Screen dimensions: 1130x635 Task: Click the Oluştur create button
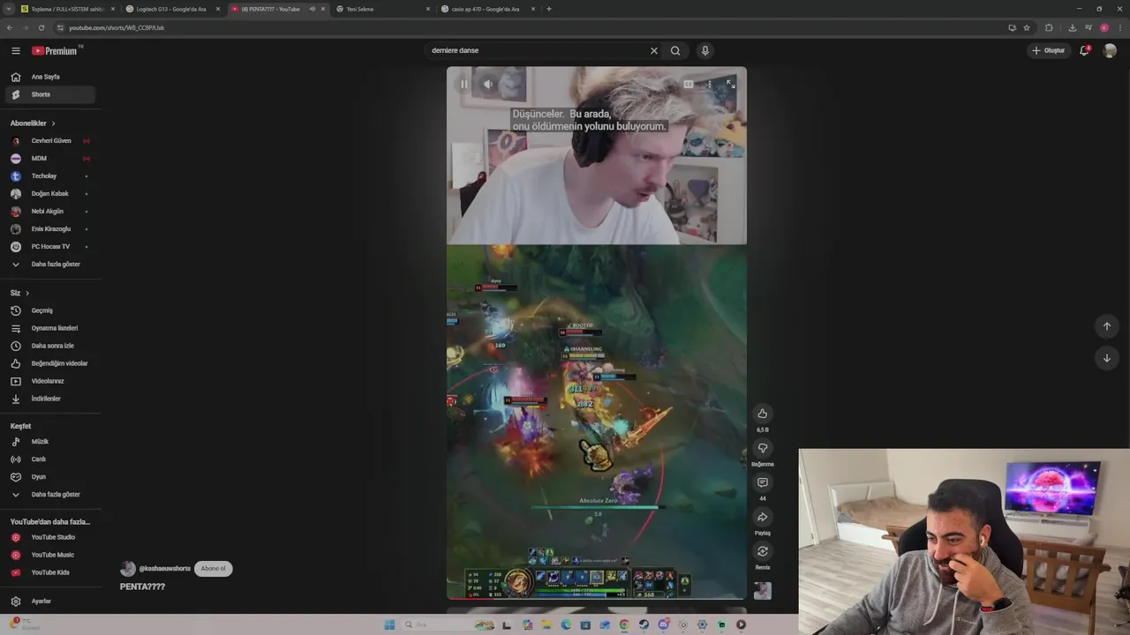click(1049, 50)
